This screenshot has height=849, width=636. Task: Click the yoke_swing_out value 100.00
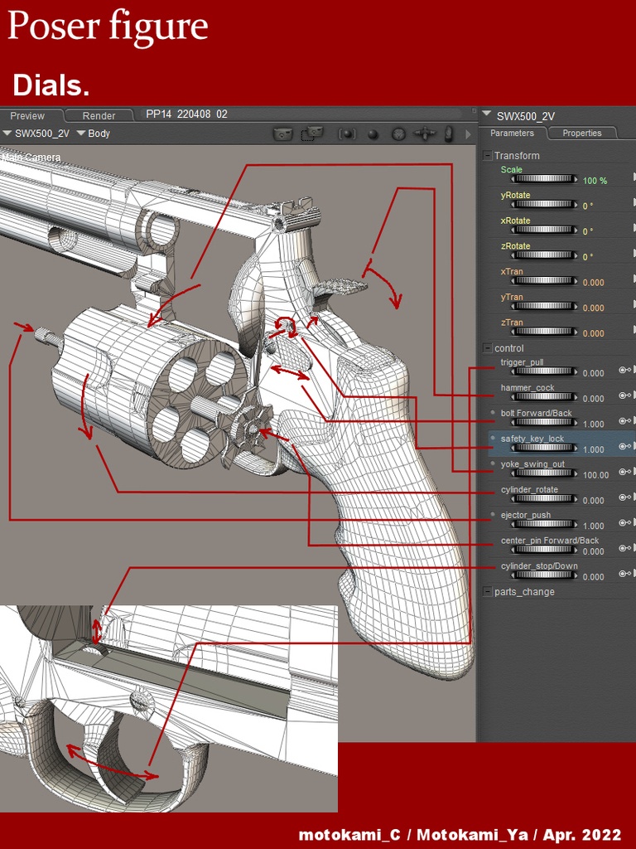tap(596, 475)
